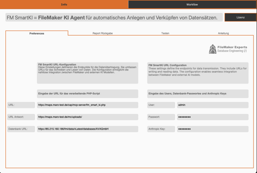Open the Report Rückgabe tab
Image resolution: width=257 pixels, height=173 pixels.
click(x=102, y=33)
